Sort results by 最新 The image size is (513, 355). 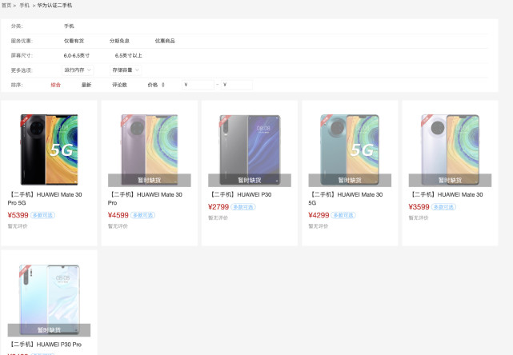[86, 85]
